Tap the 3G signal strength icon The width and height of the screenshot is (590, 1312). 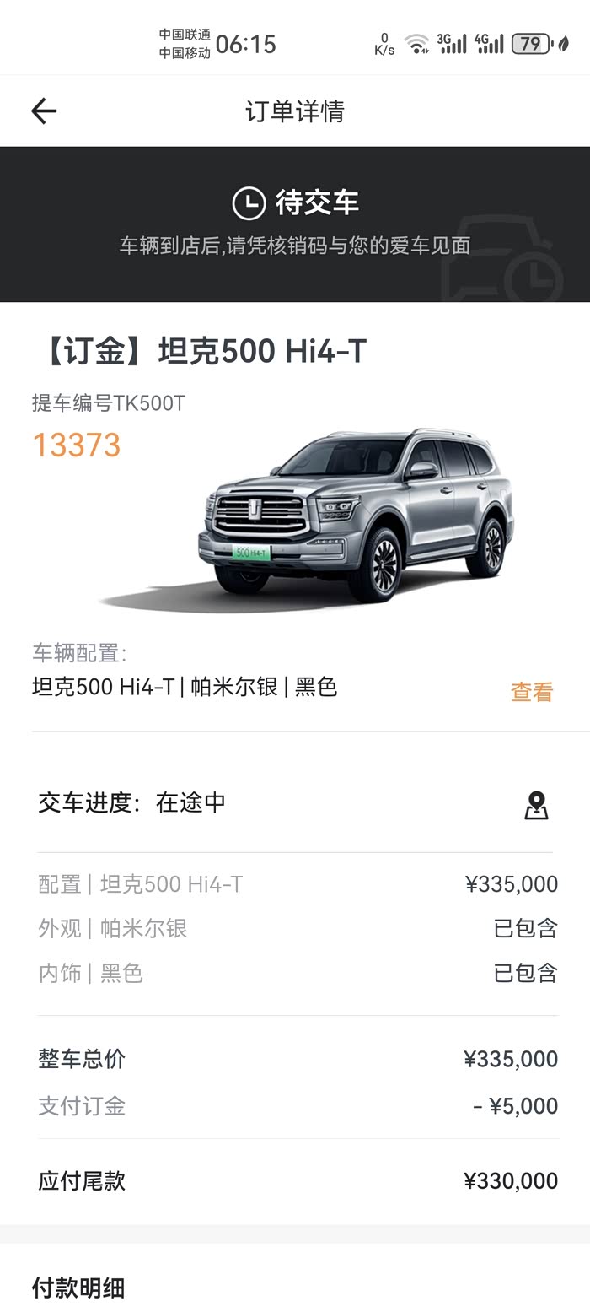(x=452, y=44)
